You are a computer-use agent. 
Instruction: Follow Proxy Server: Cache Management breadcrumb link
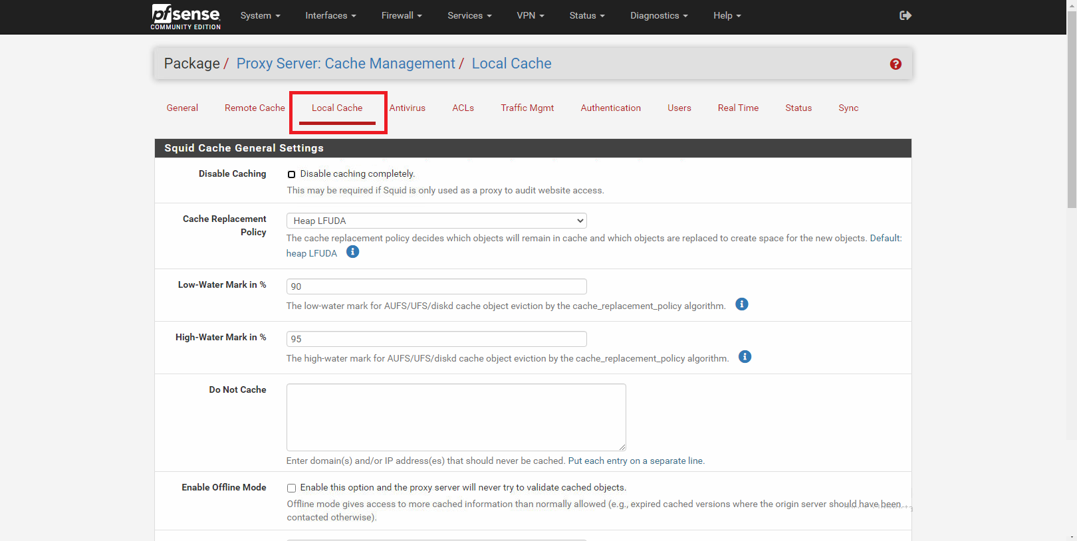(x=346, y=64)
